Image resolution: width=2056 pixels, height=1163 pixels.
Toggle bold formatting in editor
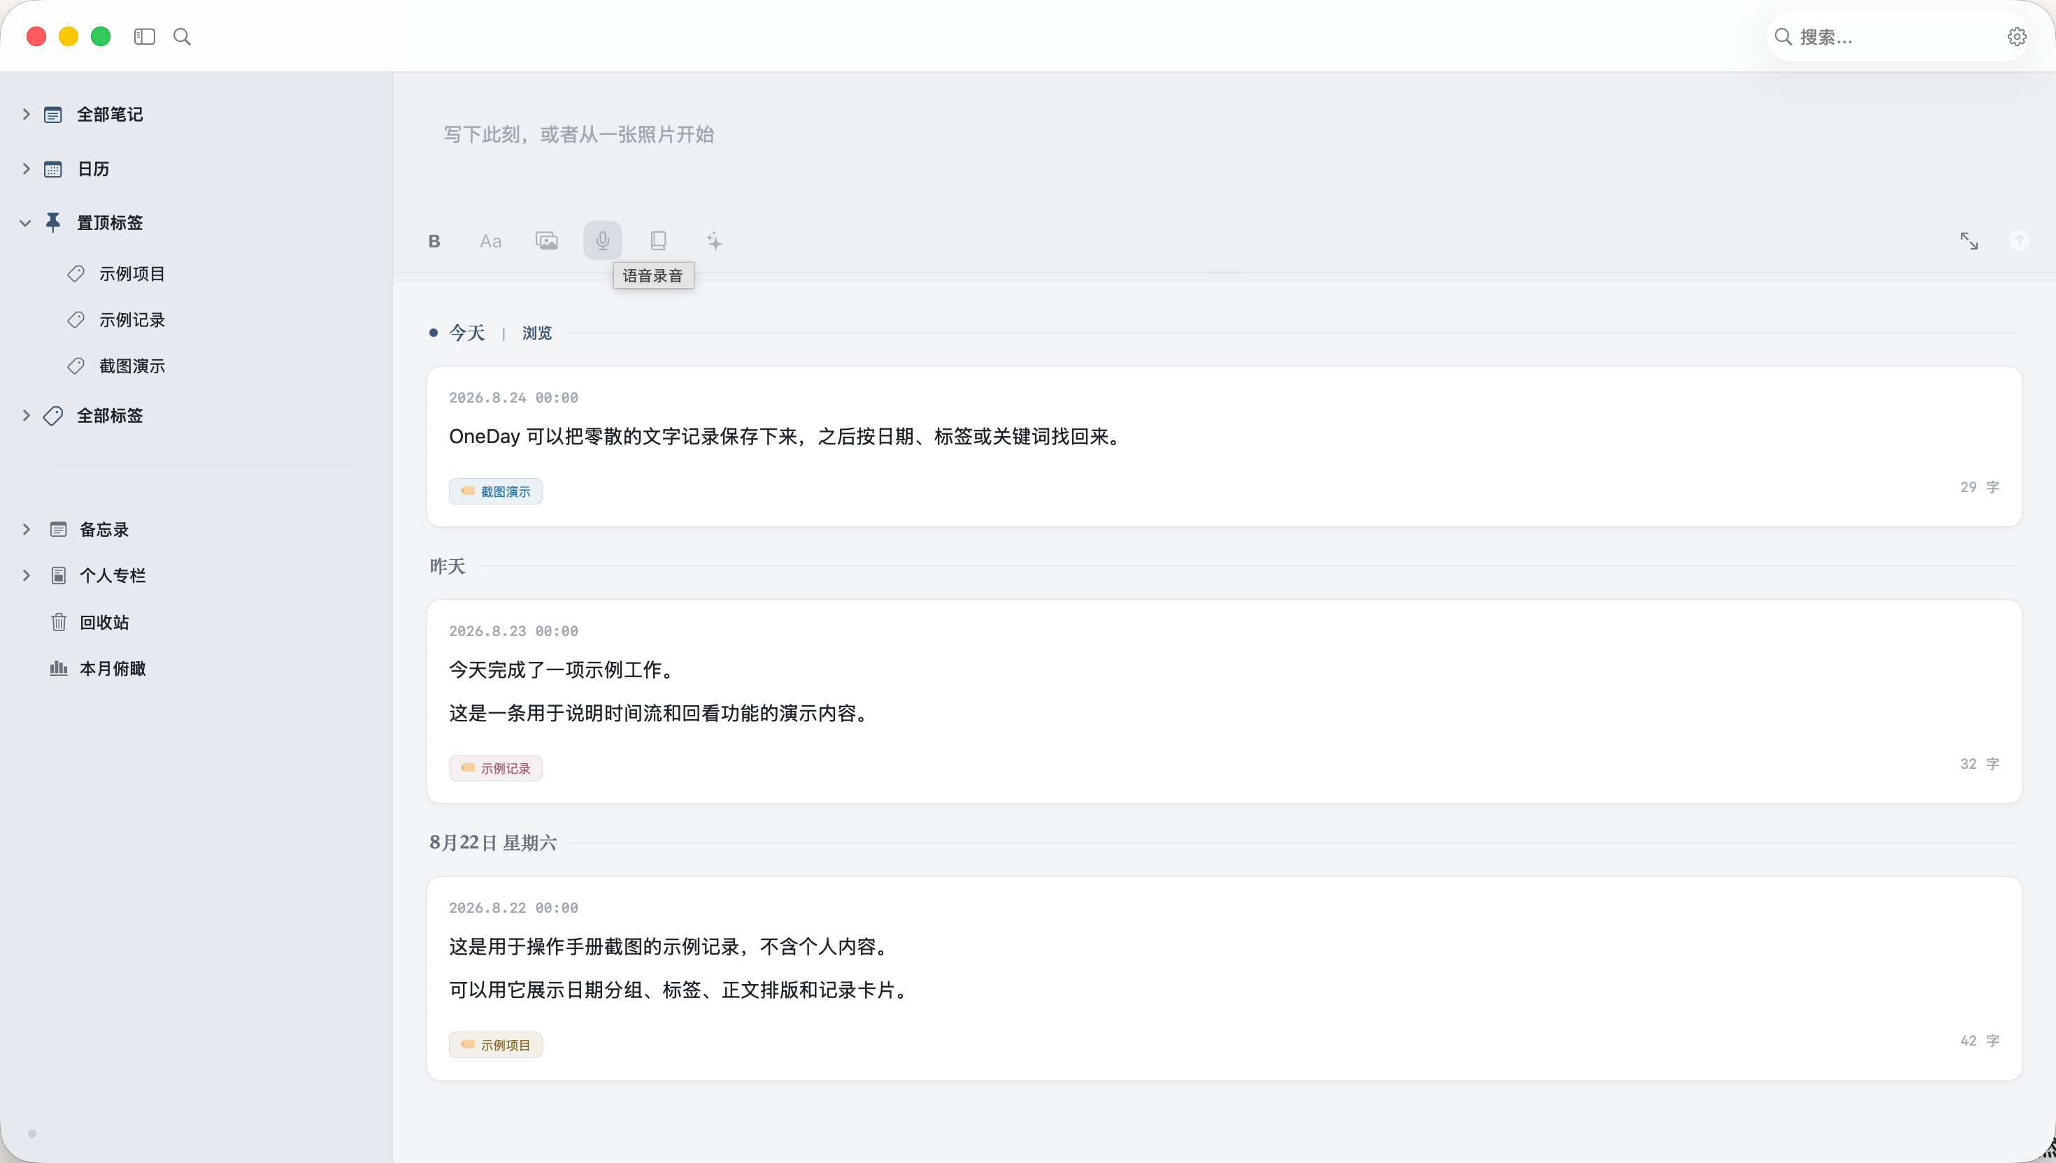point(435,241)
